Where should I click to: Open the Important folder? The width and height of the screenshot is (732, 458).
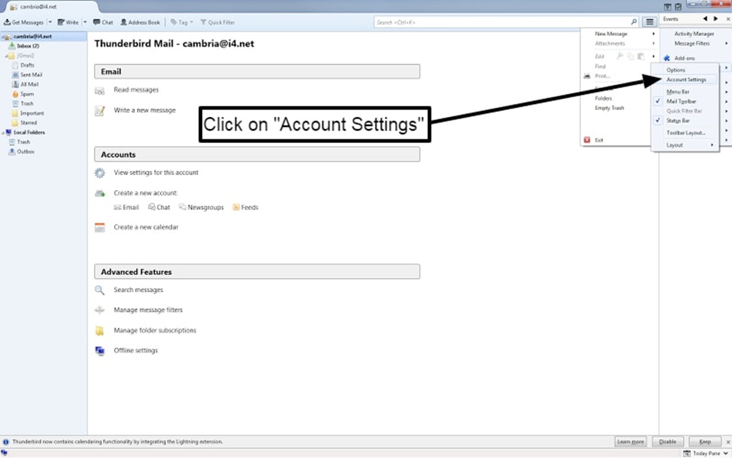(x=32, y=113)
